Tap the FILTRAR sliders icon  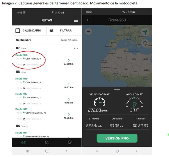(x=51, y=31)
